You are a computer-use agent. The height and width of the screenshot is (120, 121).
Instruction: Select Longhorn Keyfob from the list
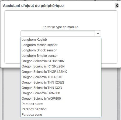click(61, 40)
